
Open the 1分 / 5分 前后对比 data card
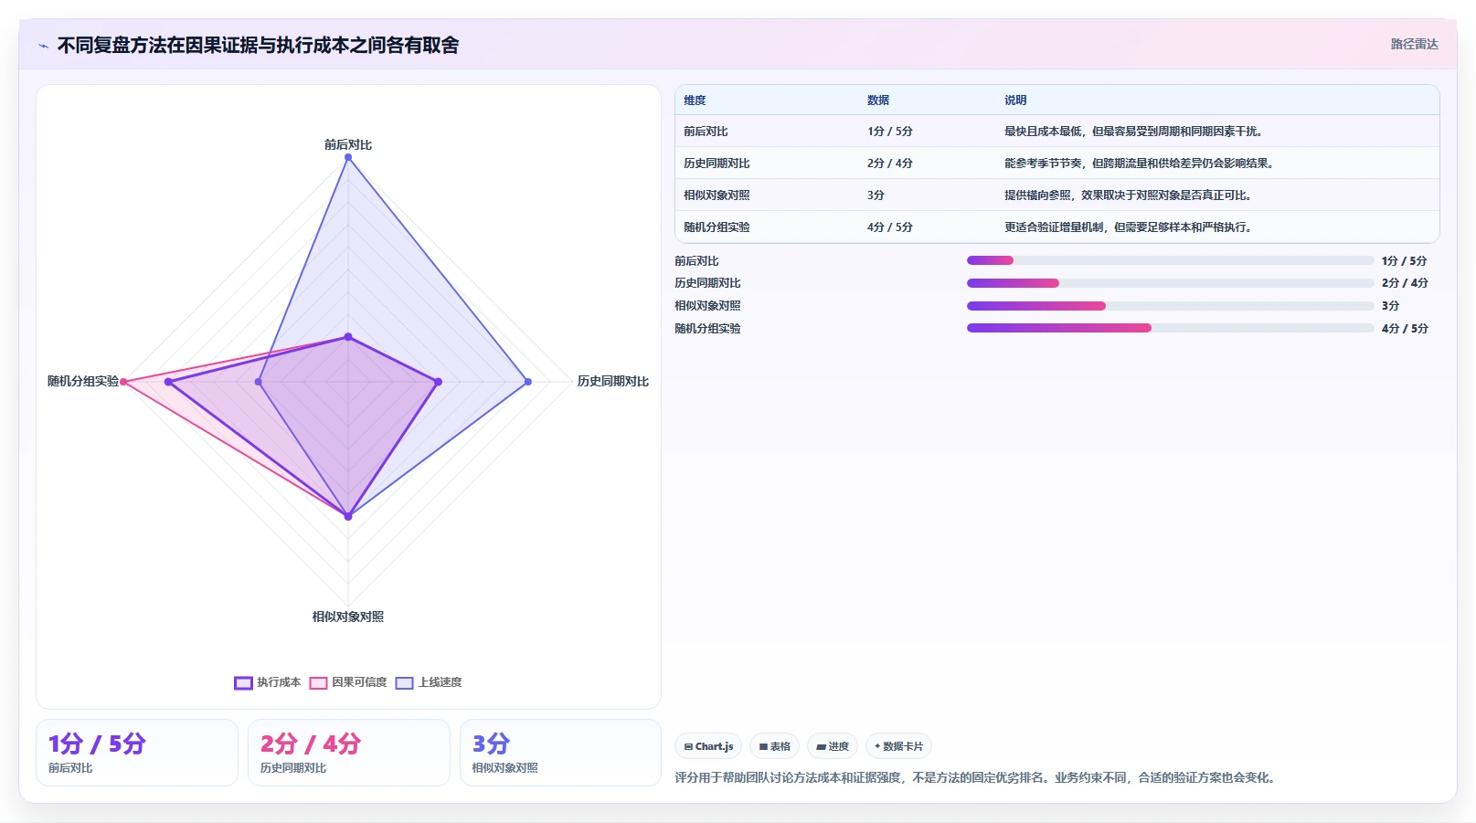pyautogui.click(x=137, y=753)
